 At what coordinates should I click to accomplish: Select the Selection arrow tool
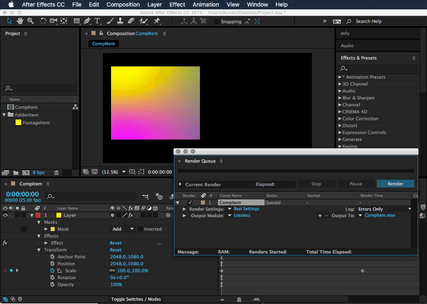click(9, 21)
